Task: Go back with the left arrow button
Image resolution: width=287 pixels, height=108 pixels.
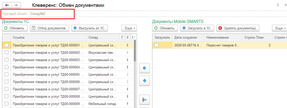Action: (x=7, y=5)
